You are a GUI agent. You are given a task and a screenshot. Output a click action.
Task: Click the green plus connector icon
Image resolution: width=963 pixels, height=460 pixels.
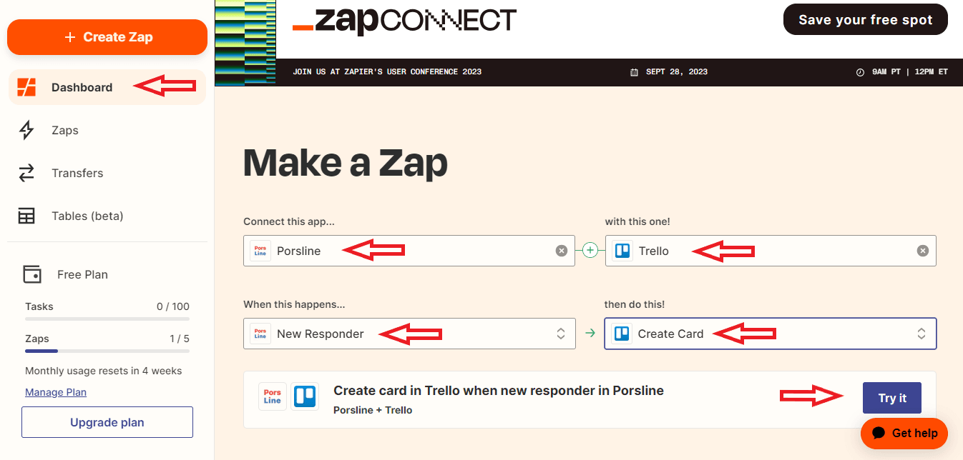(x=590, y=250)
